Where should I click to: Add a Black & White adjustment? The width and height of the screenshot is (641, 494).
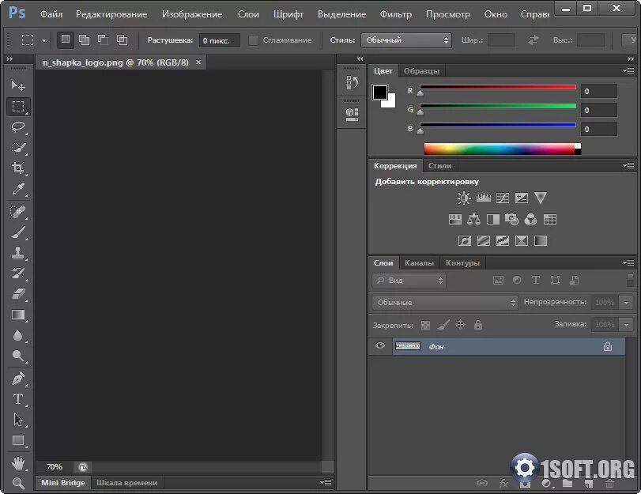(x=493, y=220)
